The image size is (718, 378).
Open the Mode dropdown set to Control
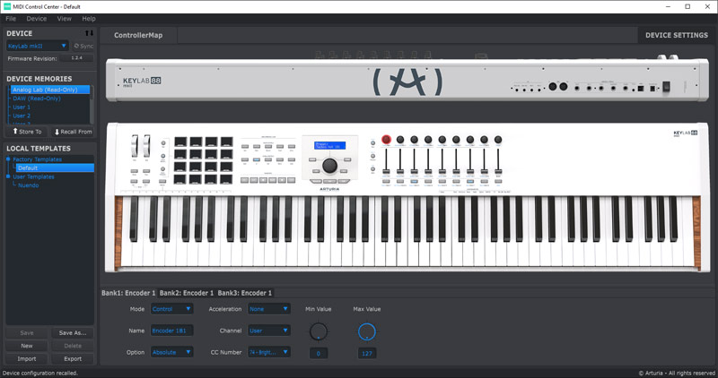point(171,309)
